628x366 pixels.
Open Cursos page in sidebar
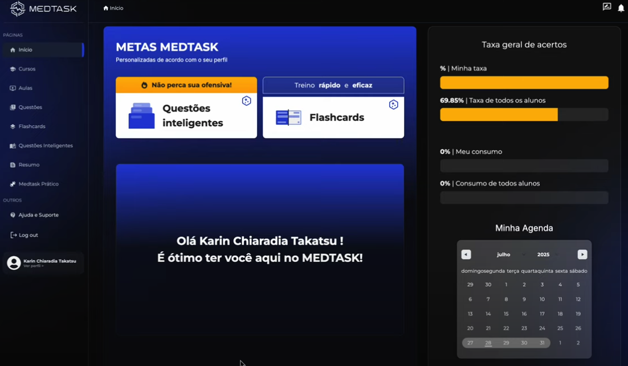point(43,69)
